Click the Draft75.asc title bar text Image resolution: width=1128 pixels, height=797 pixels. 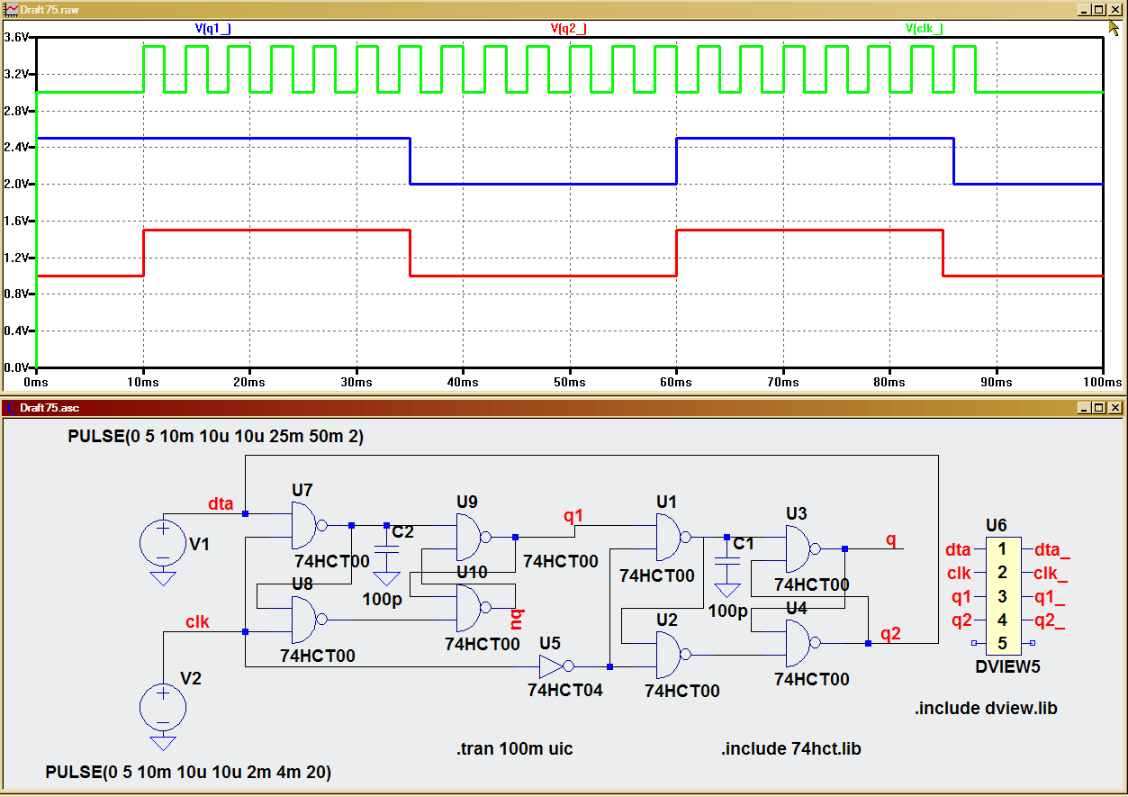click(51, 408)
